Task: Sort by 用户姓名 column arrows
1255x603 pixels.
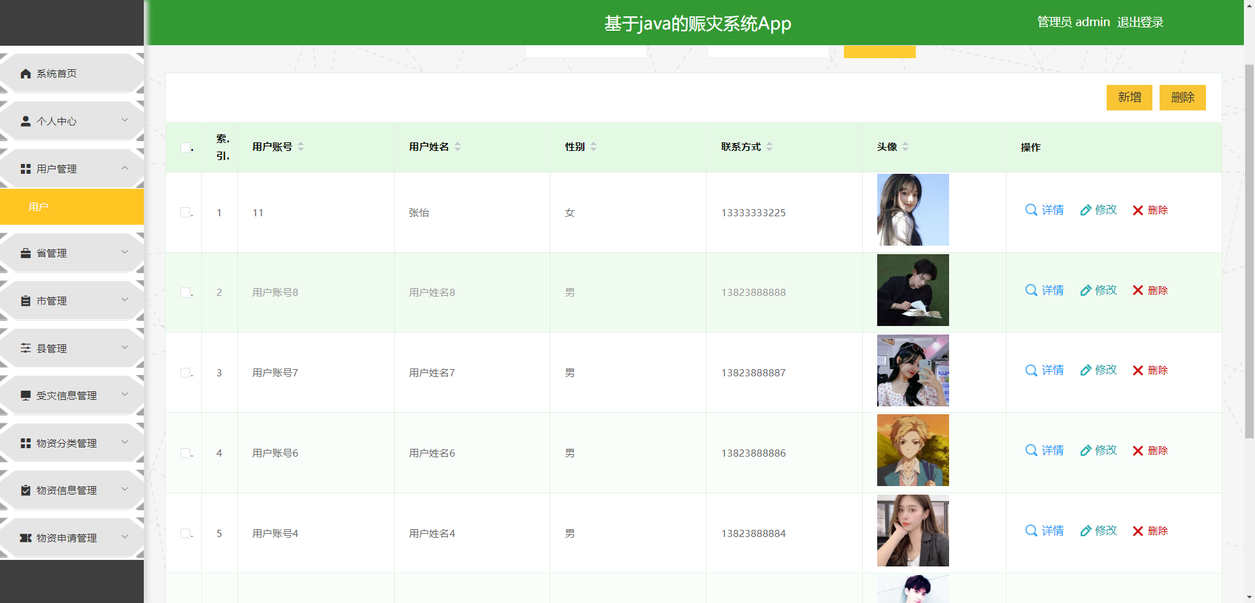Action: [458, 146]
